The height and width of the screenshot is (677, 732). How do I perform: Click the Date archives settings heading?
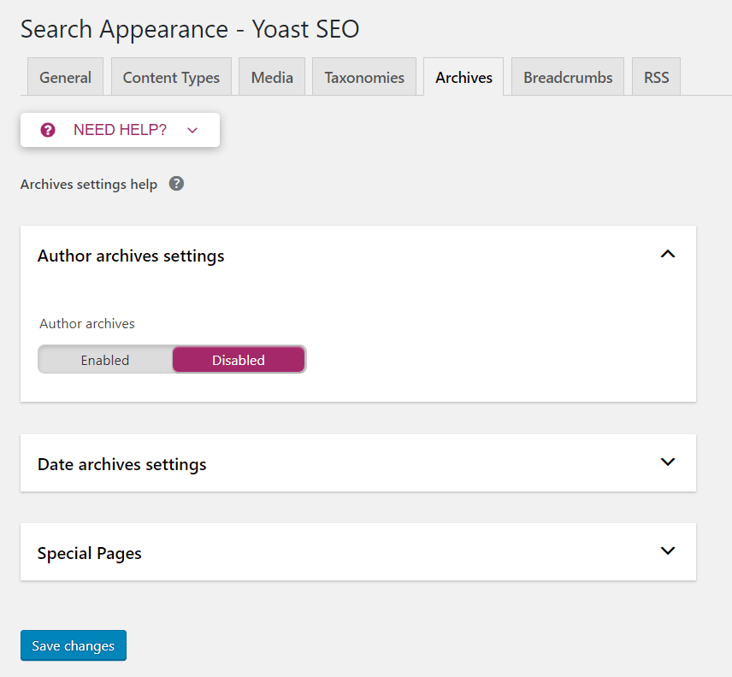point(121,464)
